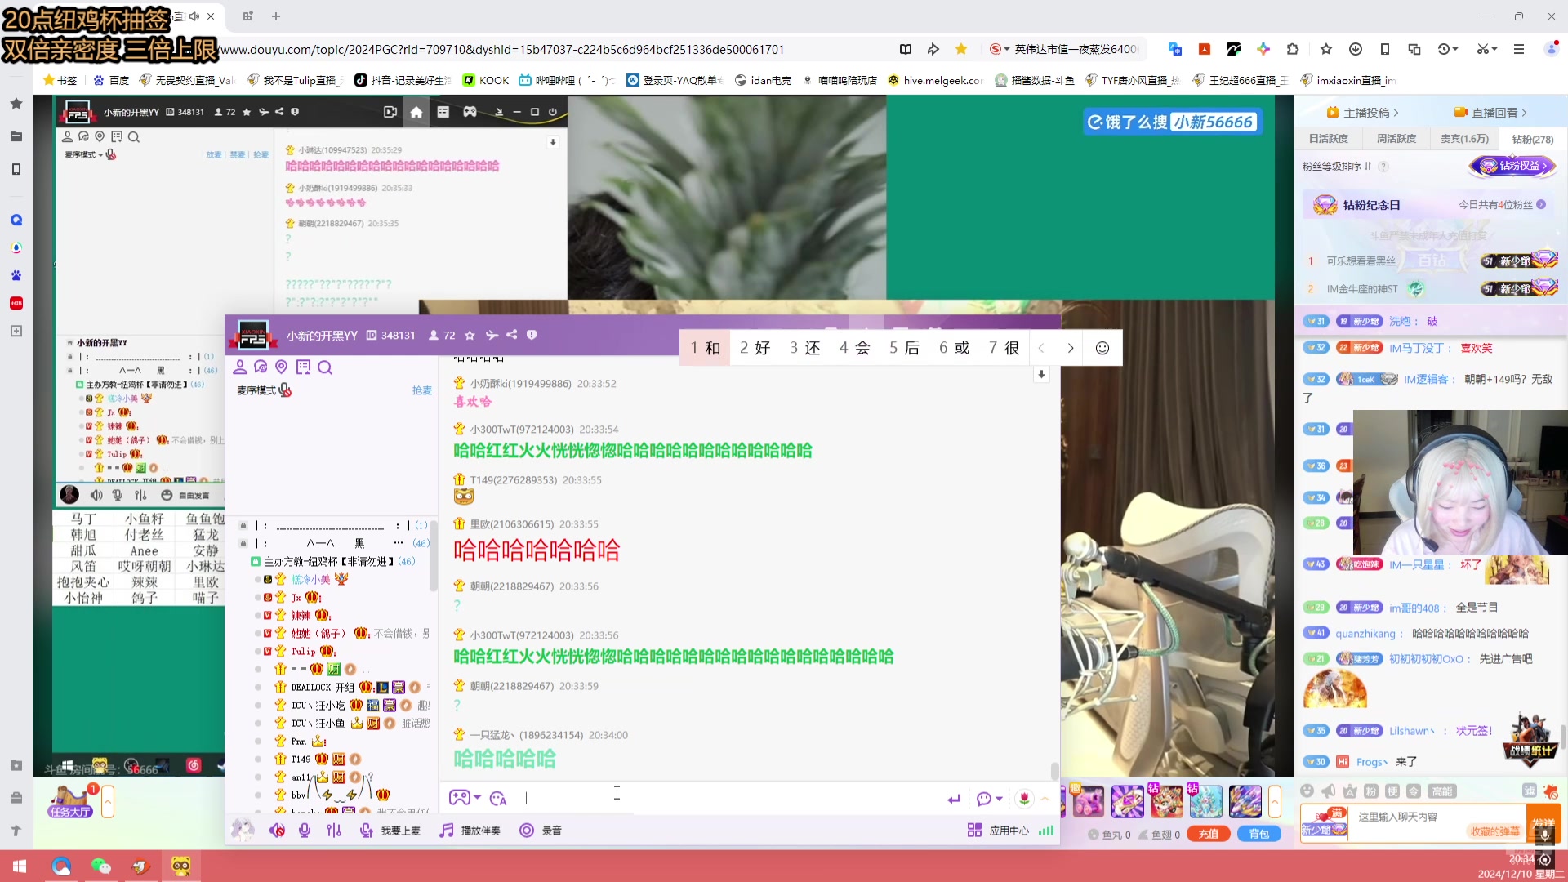The height and width of the screenshot is (882, 1568).
Task: Click megaphone icon in Douyu chat bar
Action: [x=1328, y=791]
